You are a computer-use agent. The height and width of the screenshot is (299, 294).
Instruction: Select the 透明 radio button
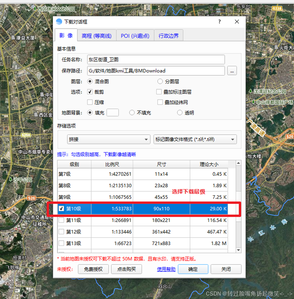coord(180,113)
